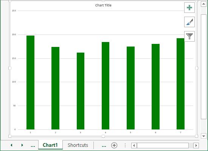Click the 0 vertical axis label
This screenshot has width=208, height=151.
click(15, 129)
